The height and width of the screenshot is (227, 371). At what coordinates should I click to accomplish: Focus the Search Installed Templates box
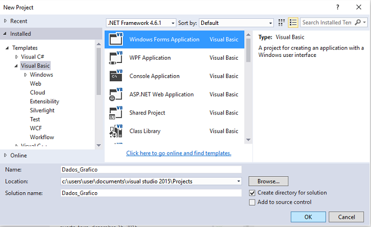click(x=327, y=22)
